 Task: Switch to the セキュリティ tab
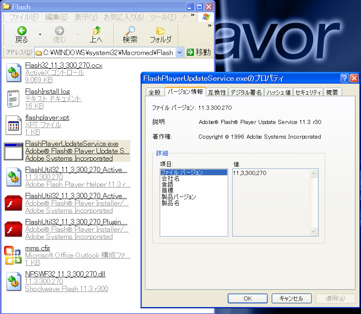click(x=308, y=93)
